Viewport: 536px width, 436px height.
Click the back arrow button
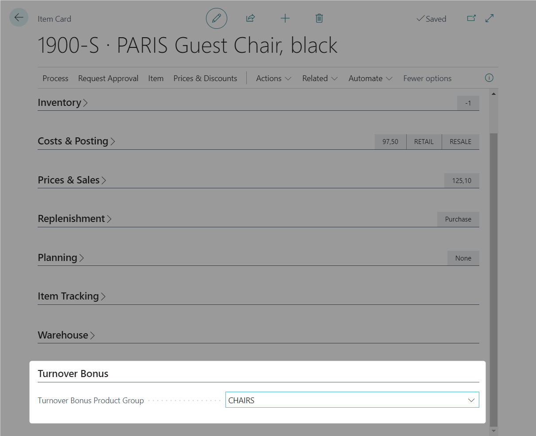tap(19, 18)
